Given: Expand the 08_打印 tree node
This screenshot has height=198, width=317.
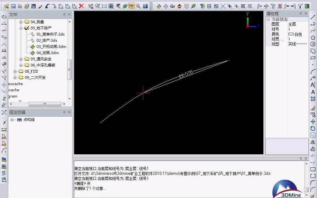Looking at the screenshot, I should tap(15, 71).
